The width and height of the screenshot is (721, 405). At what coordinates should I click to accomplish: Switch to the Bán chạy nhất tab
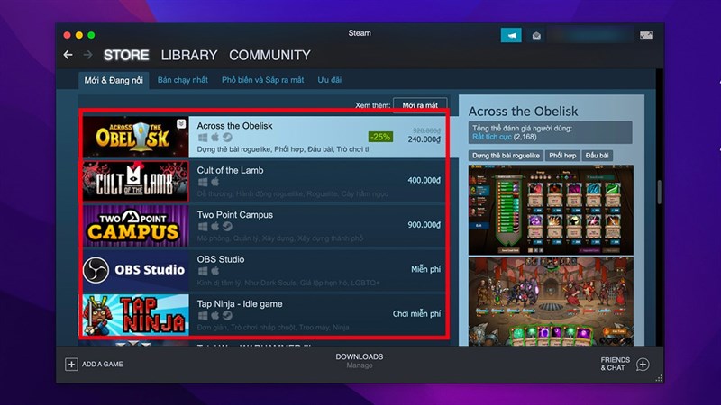(x=183, y=80)
